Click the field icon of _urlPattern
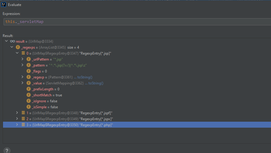This screenshot has height=153, width=271. click(x=29, y=59)
